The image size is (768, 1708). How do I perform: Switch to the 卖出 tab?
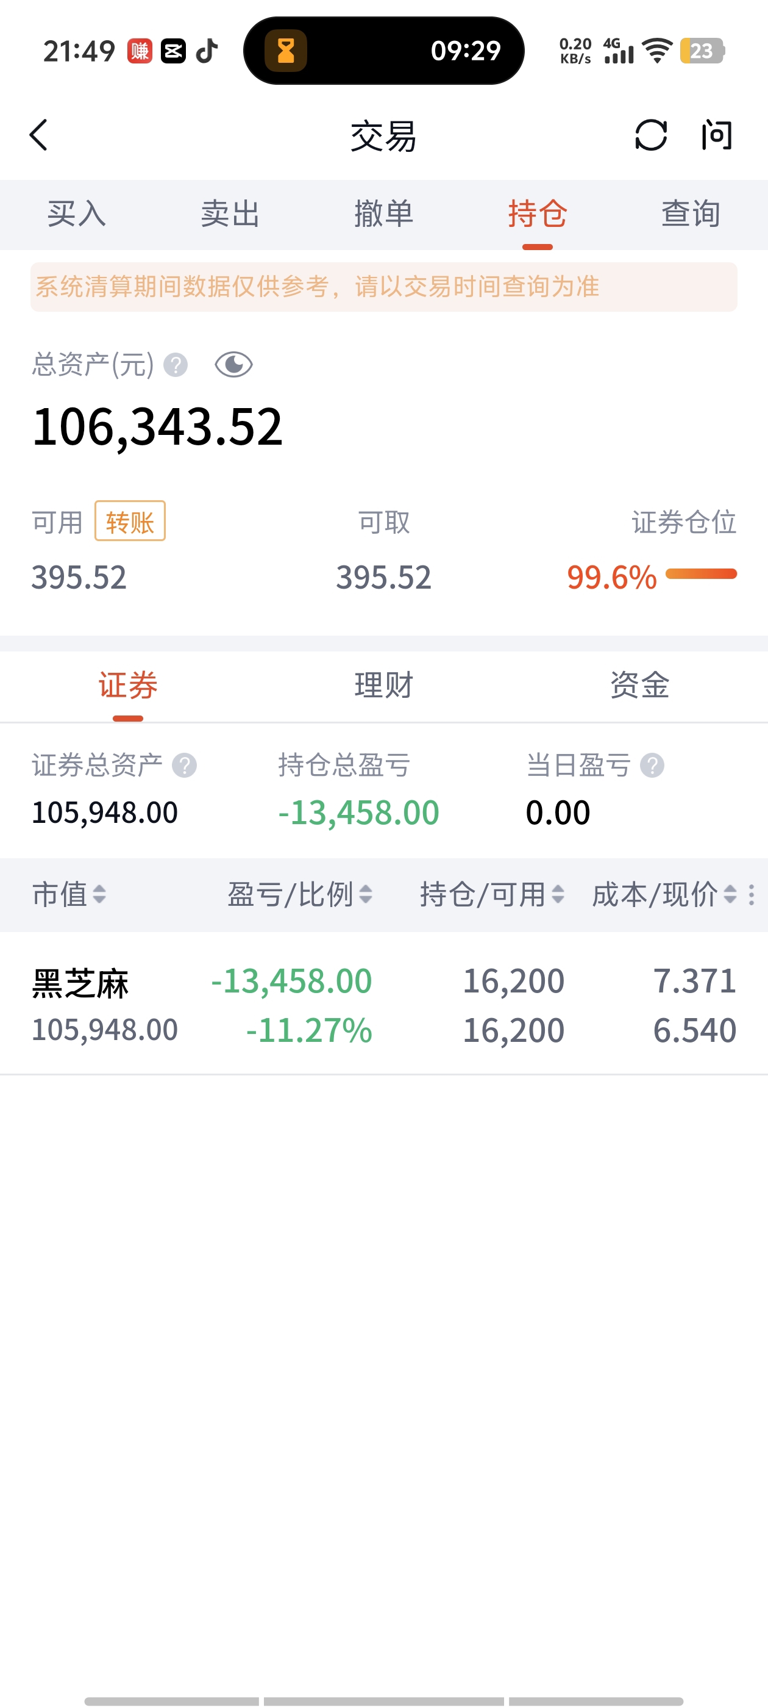230,214
